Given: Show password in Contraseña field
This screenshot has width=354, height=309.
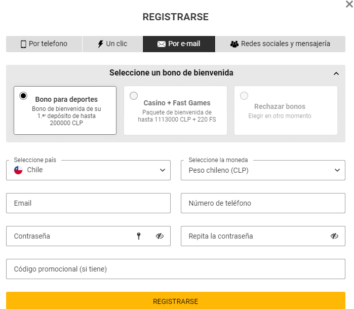Looking at the screenshot, I should [160, 236].
